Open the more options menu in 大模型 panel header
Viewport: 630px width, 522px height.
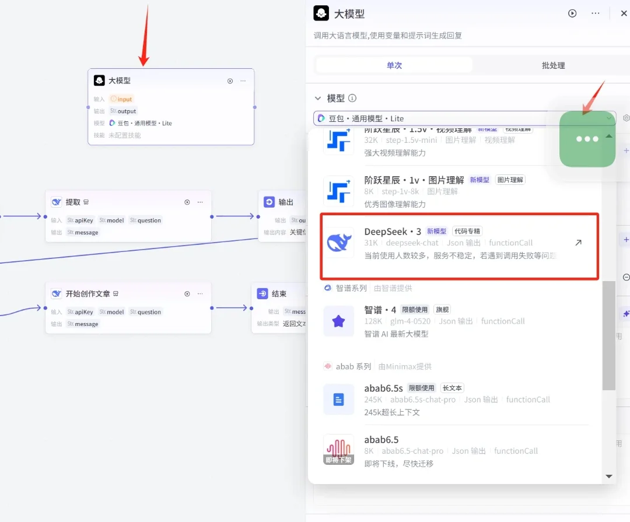(596, 13)
